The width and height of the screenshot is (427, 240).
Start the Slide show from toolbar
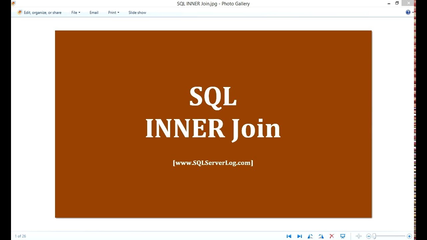pos(137,12)
